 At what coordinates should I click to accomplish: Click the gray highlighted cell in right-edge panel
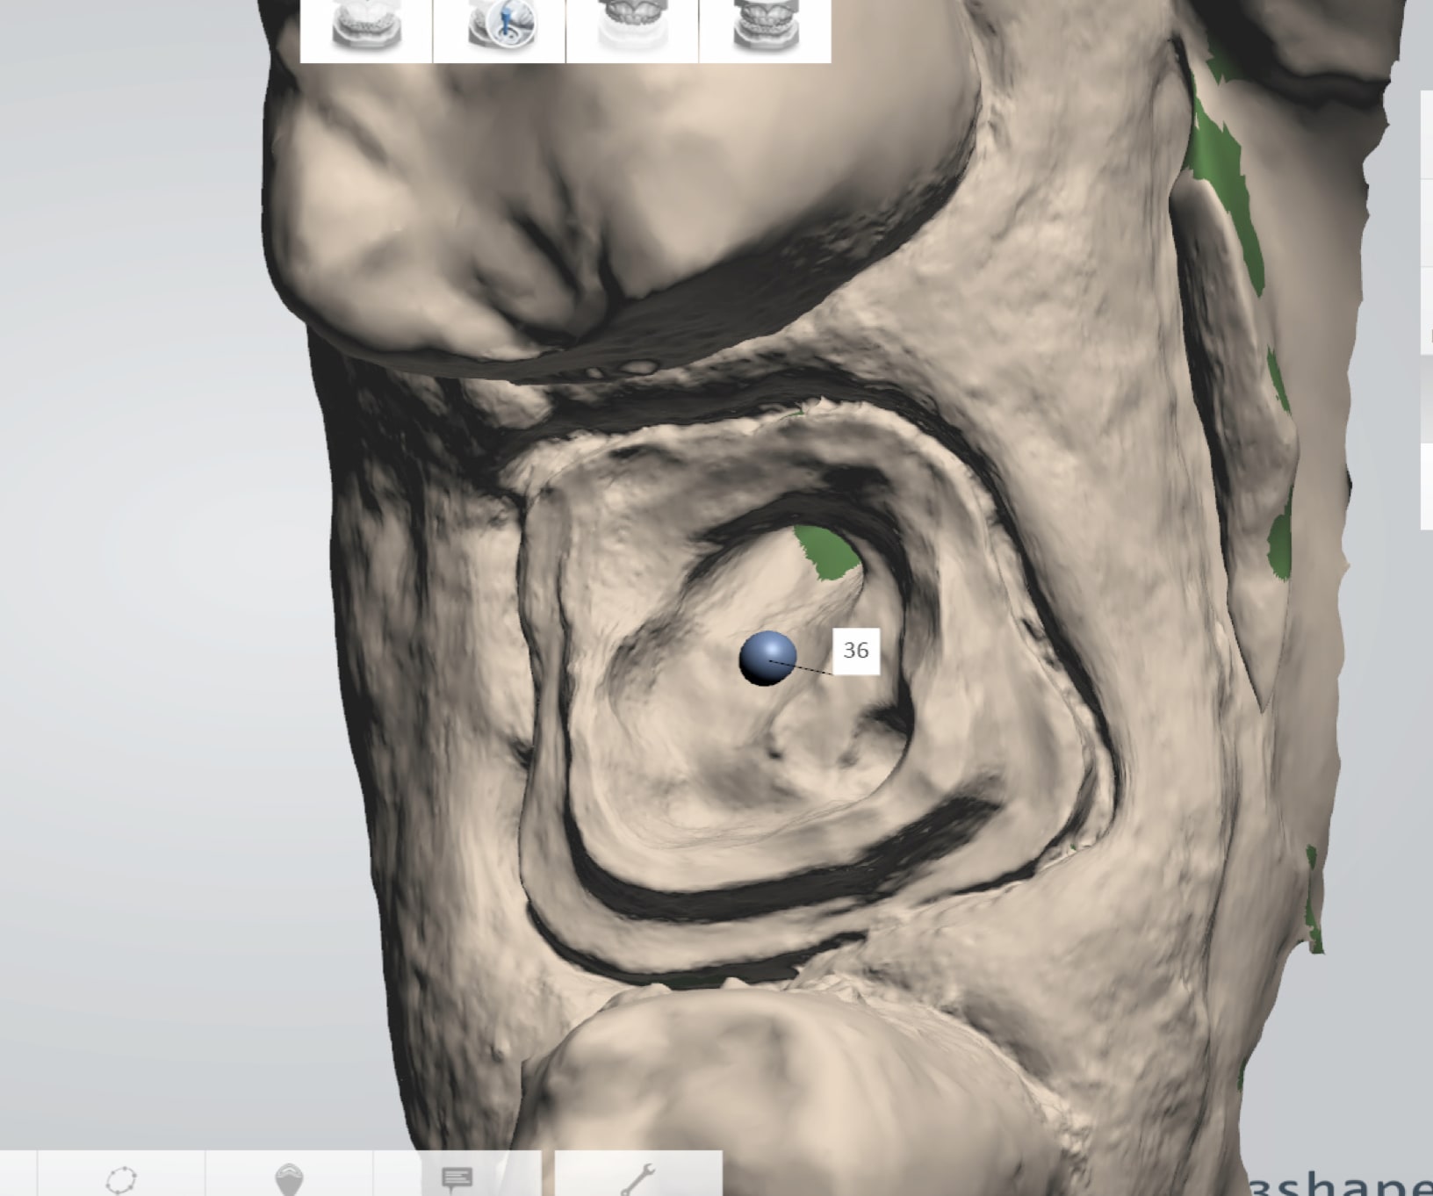1428,400
